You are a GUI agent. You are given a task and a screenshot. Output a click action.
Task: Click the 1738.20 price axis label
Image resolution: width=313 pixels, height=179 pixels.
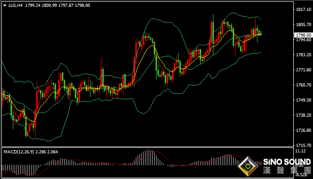coord(303,115)
